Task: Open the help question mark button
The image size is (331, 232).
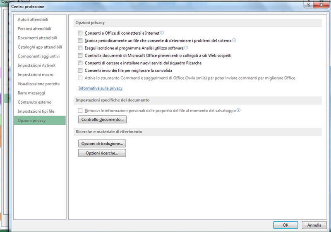Action: coord(309,5)
